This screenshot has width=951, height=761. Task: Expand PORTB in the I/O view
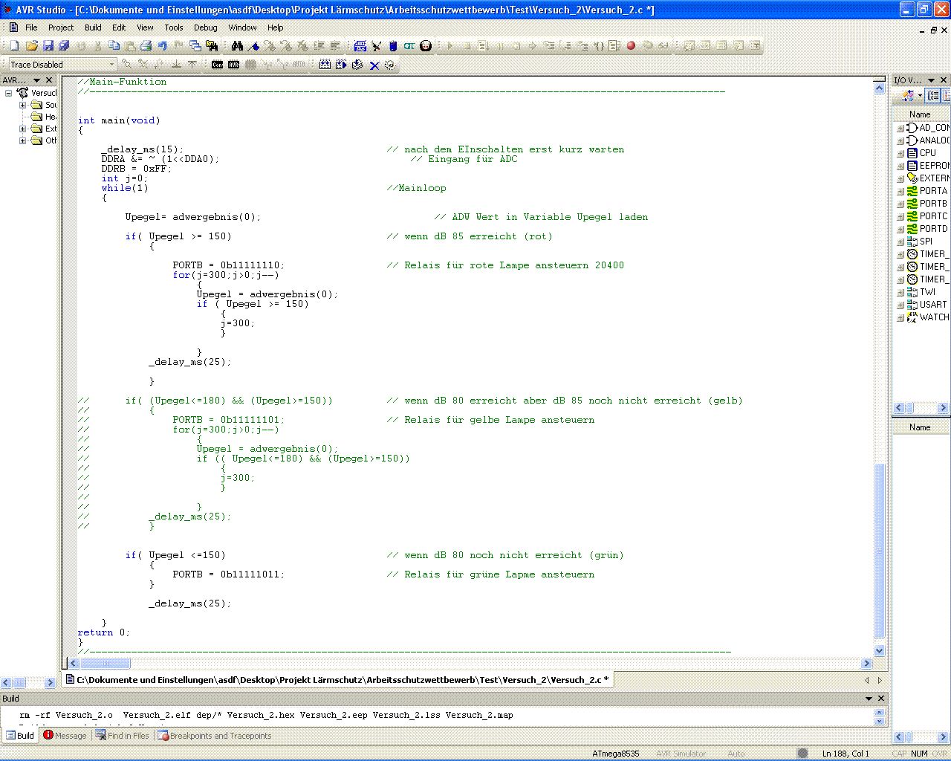[x=900, y=204]
